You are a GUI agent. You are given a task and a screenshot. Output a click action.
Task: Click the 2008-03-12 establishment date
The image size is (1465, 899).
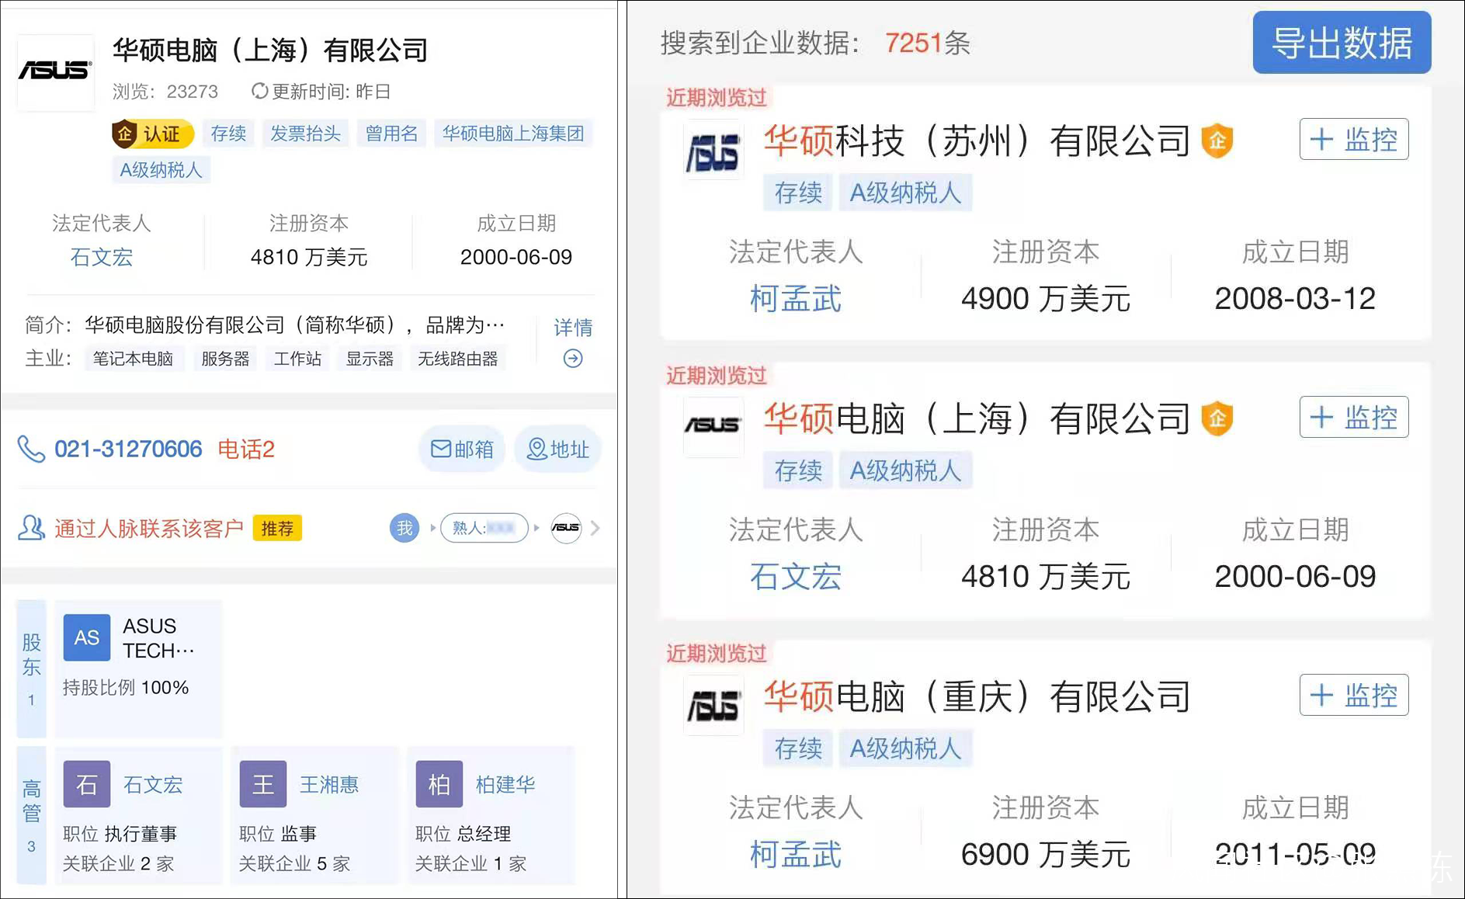(1295, 299)
